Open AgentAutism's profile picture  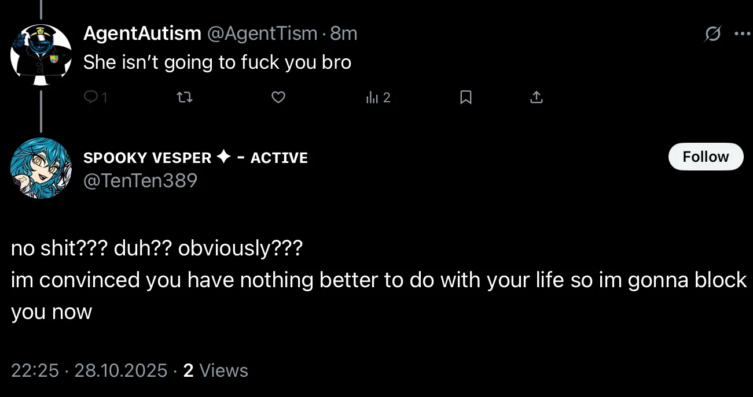point(41,55)
